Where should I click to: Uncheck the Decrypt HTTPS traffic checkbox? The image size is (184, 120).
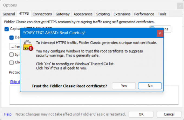coord(12,38)
